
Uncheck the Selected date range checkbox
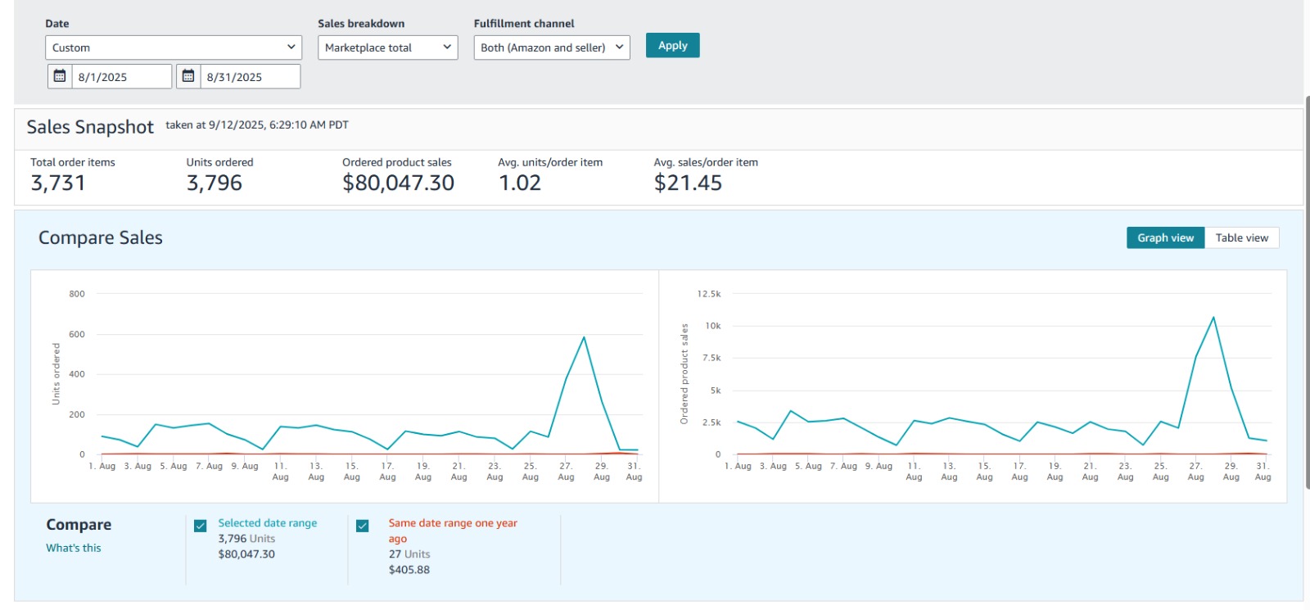[201, 526]
